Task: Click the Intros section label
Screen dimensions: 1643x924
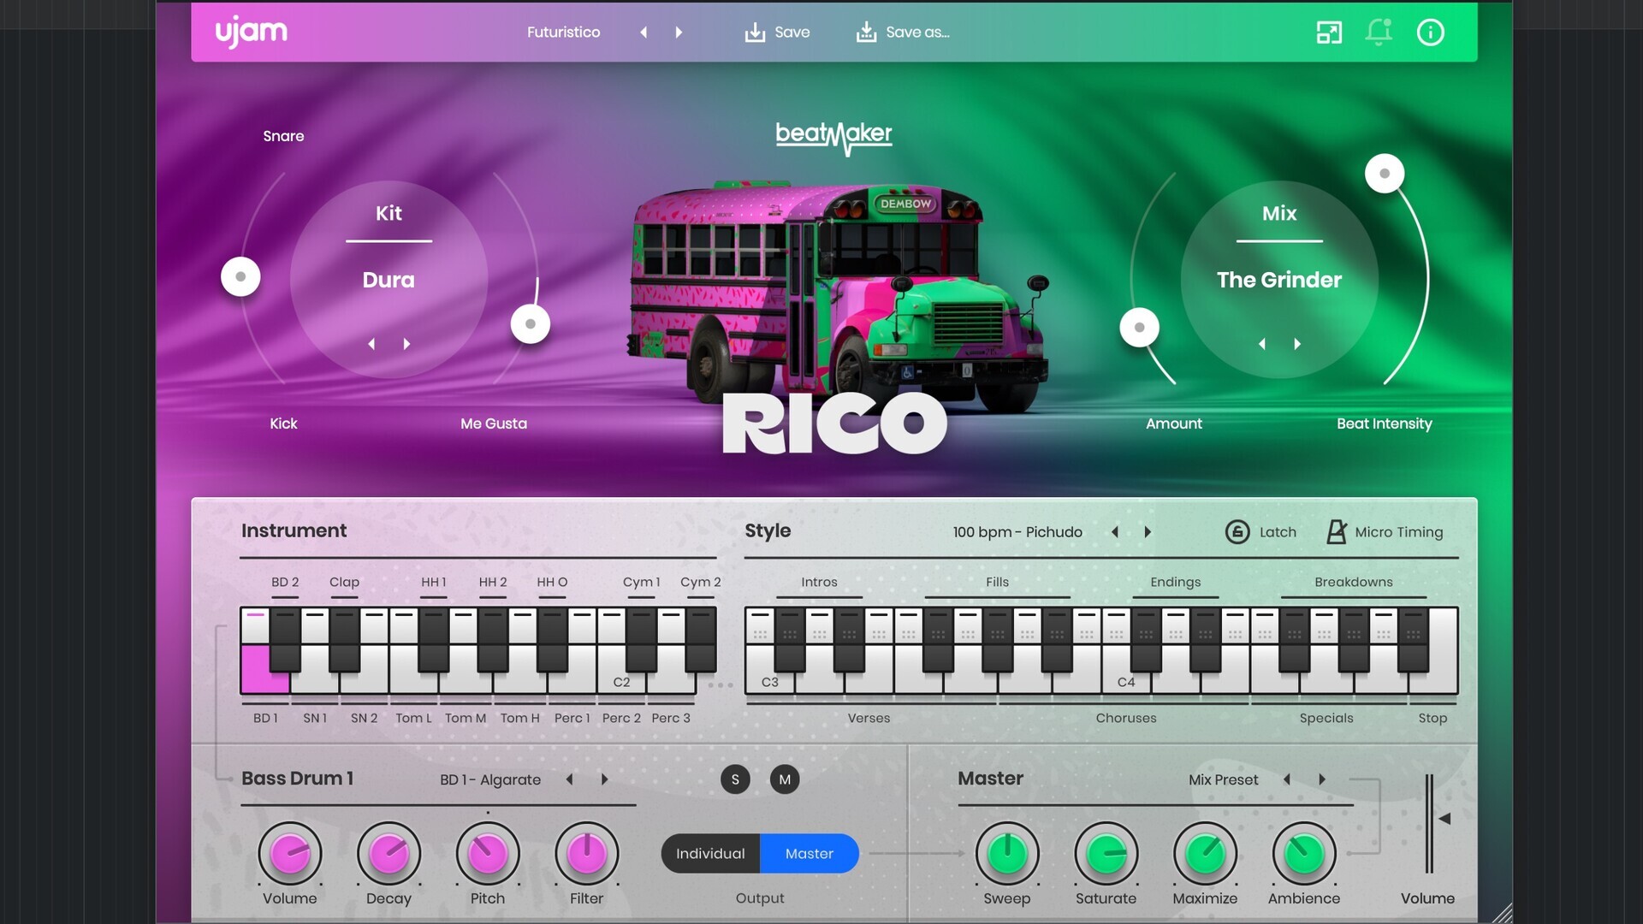Action: [819, 582]
